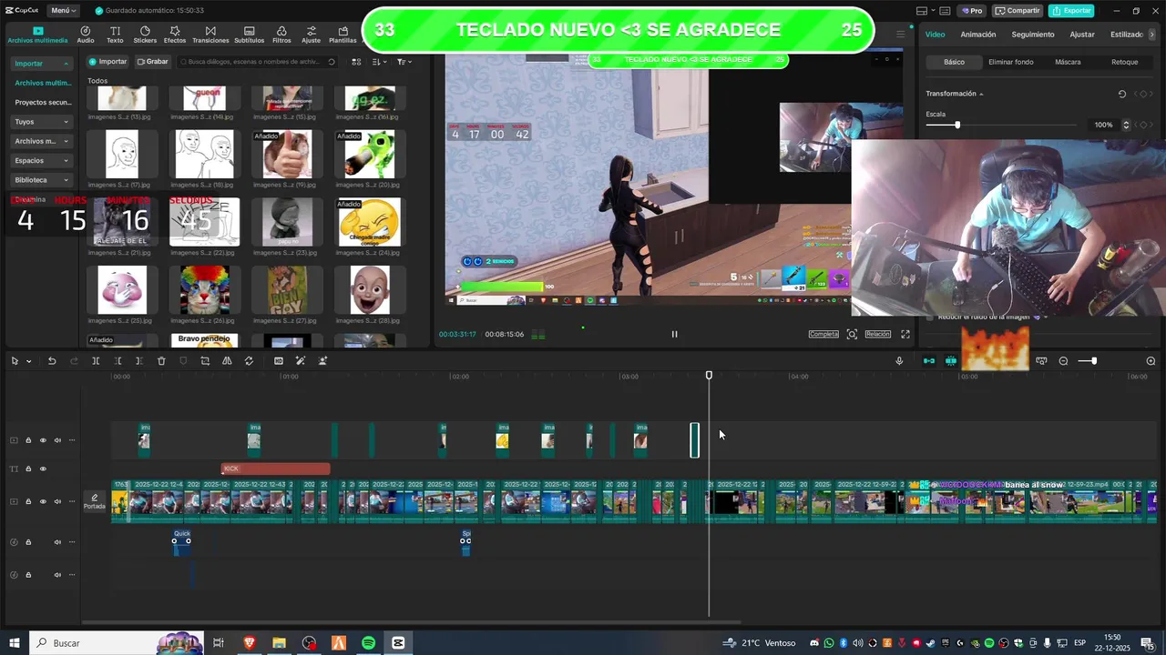Open the selection tool mode dropdown arrow
This screenshot has height=655, width=1166.
[28, 361]
